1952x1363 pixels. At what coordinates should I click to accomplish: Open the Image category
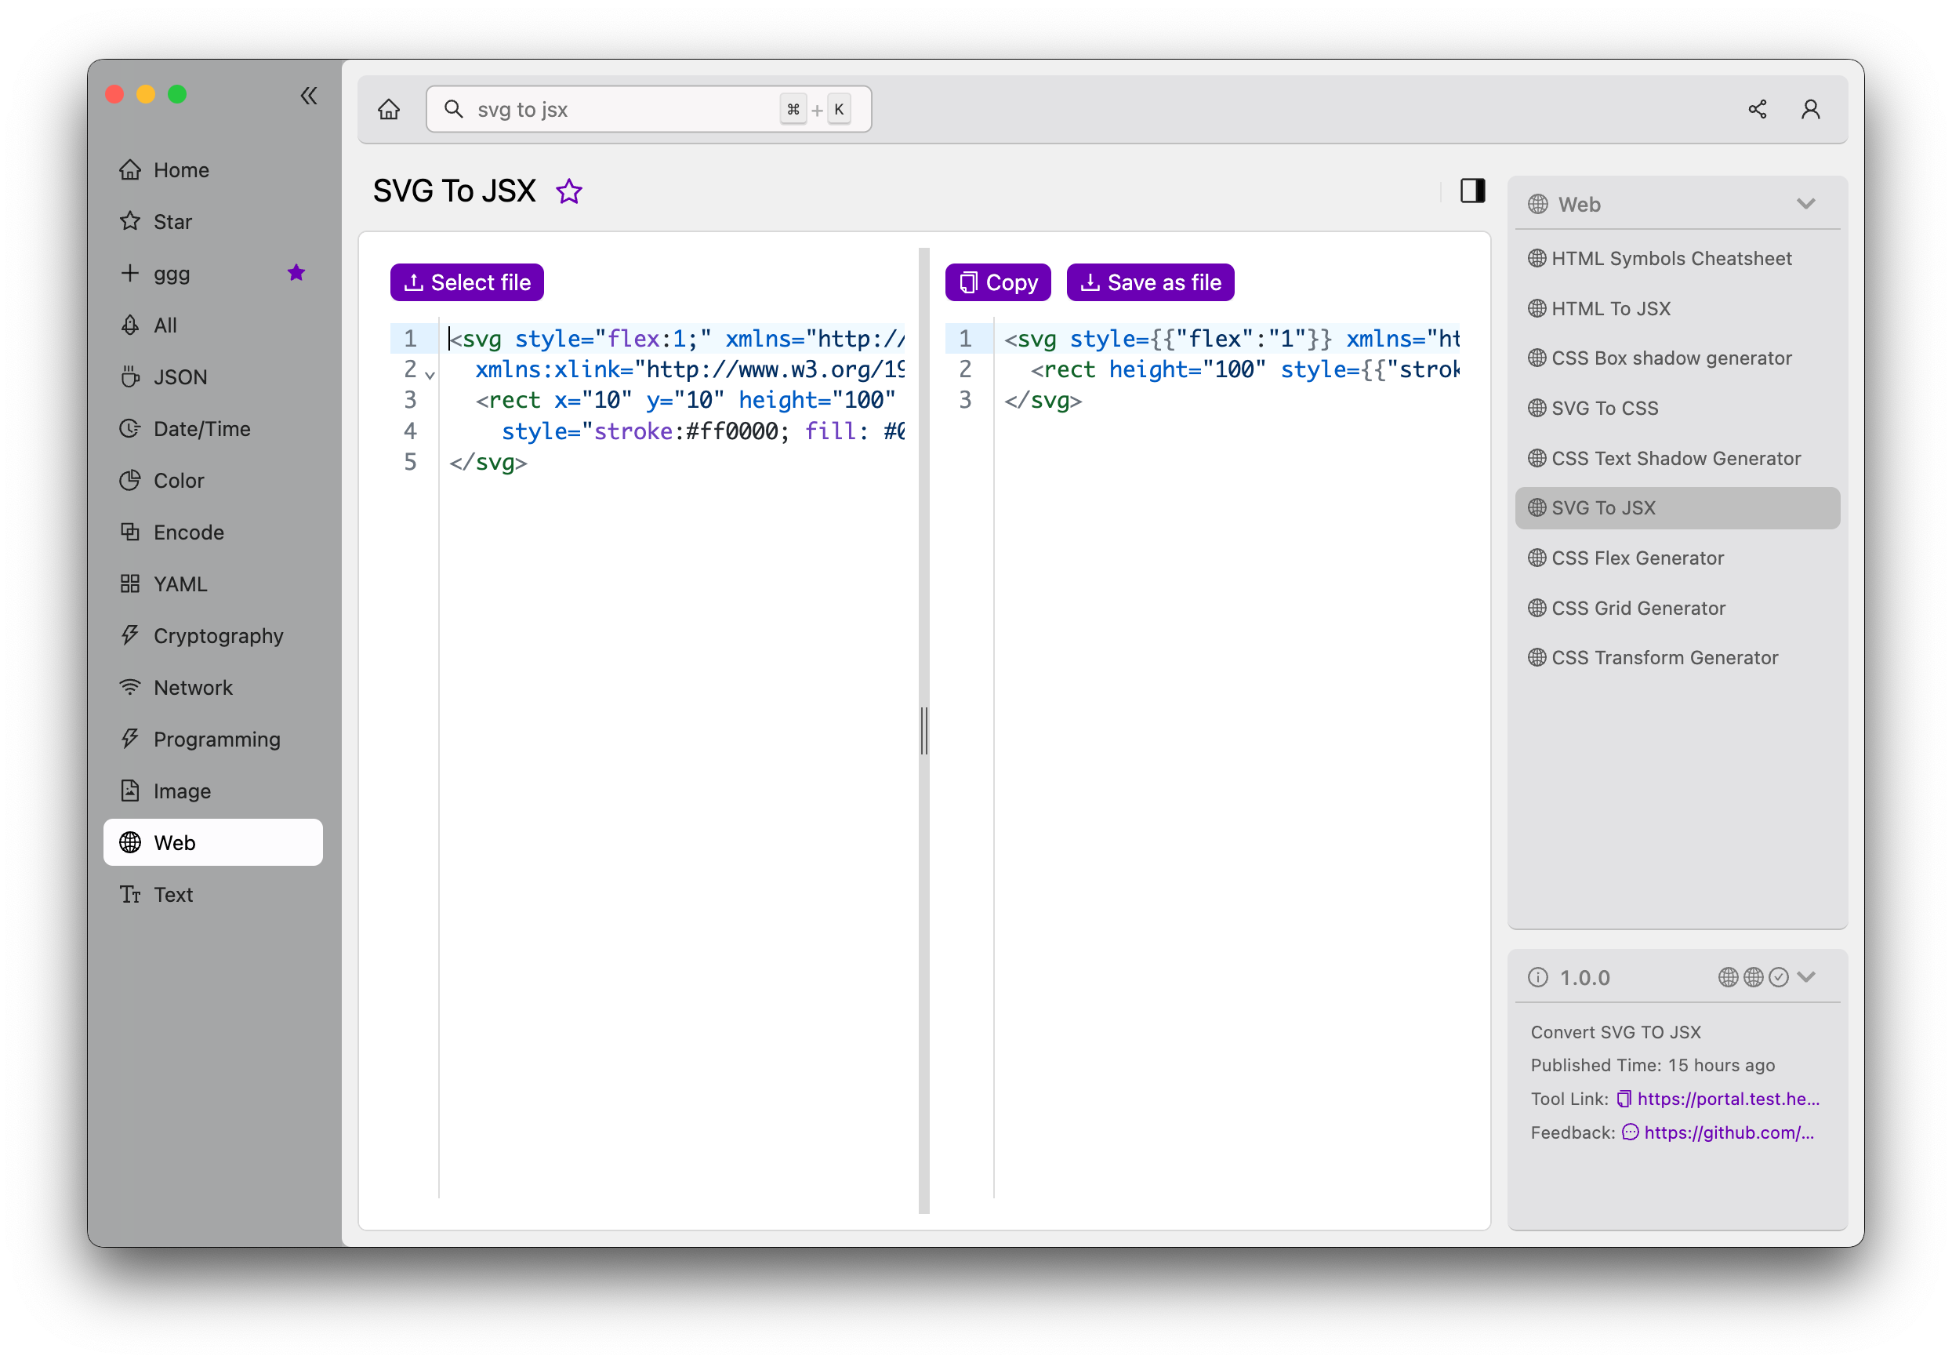pos(212,791)
